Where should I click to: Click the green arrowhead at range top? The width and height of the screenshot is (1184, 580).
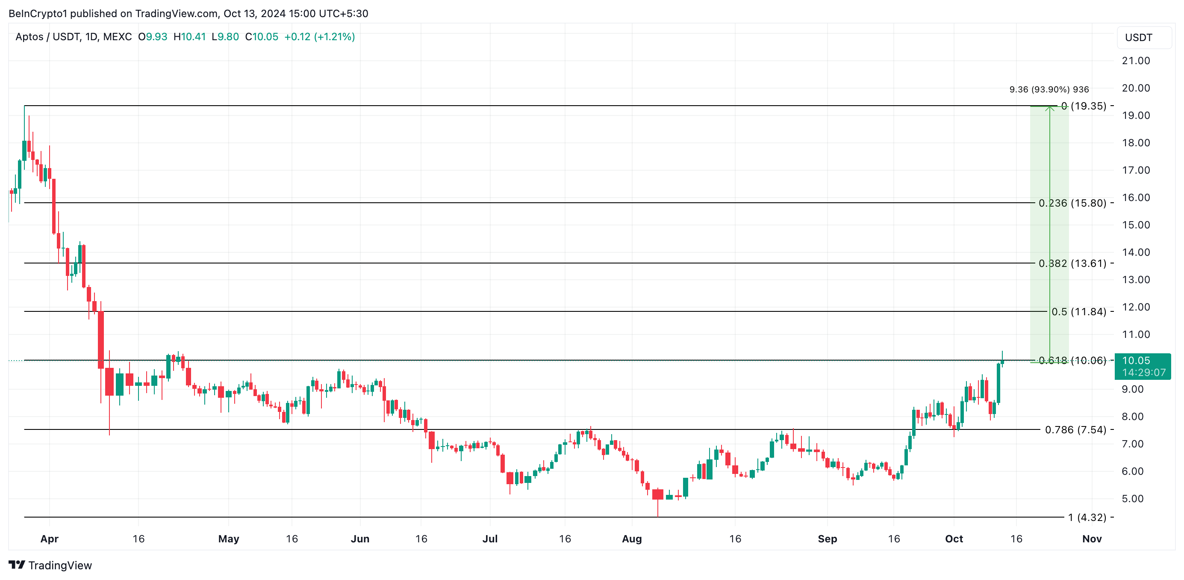(x=1049, y=109)
